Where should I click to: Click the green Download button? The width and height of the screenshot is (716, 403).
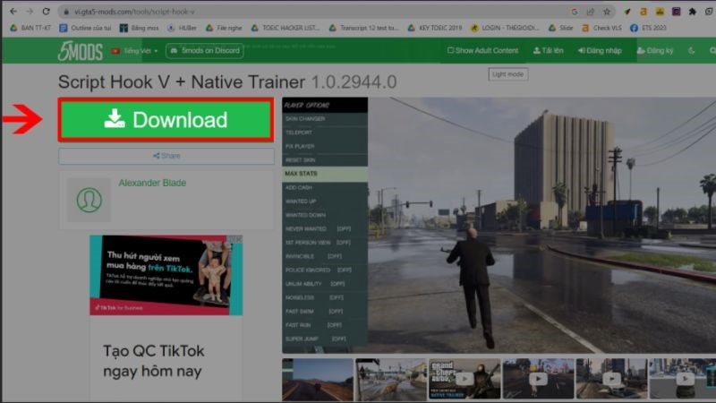(166, 120)
